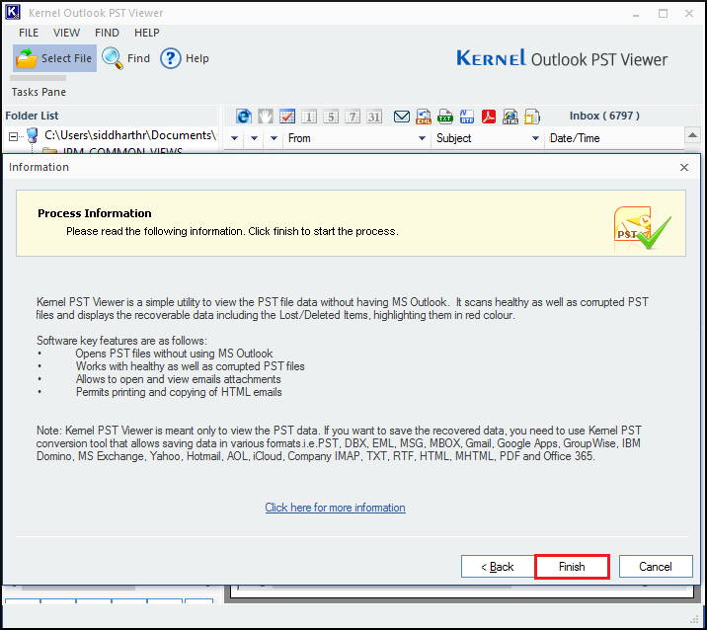This screenshot has width=707, height=630.
Task: Click the PST drive icon in Folder List
Action: point(32,135)
